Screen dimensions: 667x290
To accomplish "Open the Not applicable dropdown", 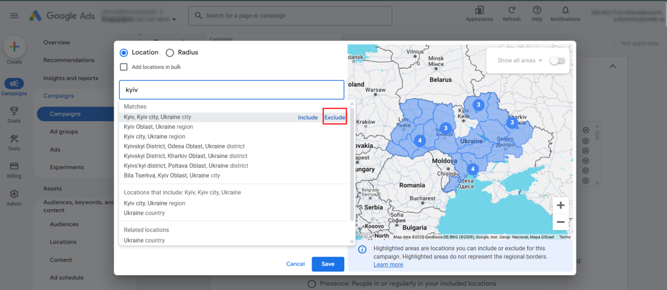I will [640, 43].
